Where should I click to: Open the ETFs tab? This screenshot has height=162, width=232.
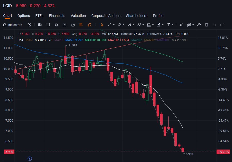(x=39, y=16)
